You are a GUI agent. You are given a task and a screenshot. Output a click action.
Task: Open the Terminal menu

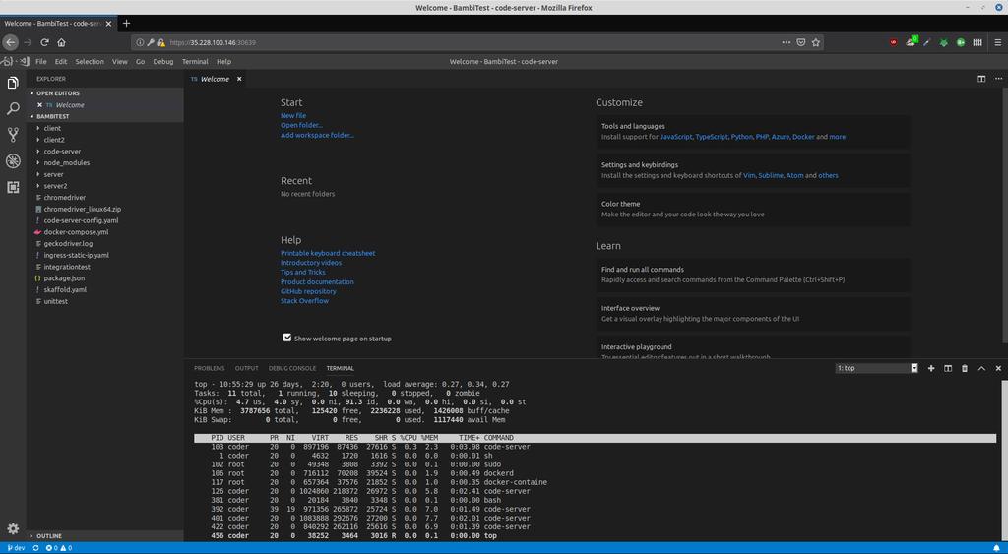195,62
